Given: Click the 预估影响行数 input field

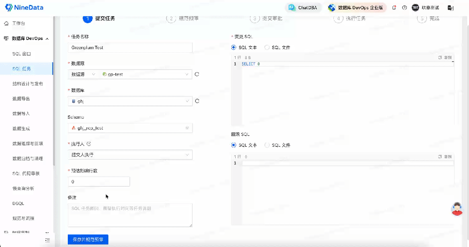Looking at the screenshot, I should pos(99,182).
